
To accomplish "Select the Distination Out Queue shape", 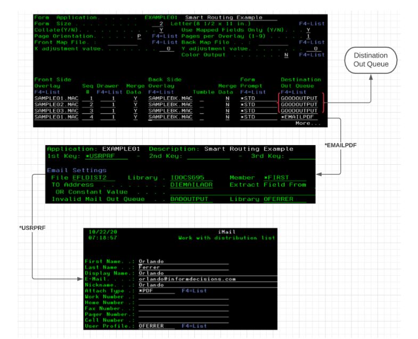I will (x=371, y=60).
